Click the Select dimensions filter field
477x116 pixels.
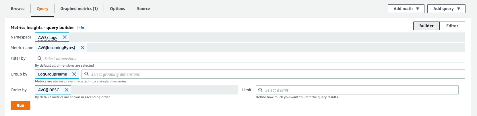coord(250,58)
